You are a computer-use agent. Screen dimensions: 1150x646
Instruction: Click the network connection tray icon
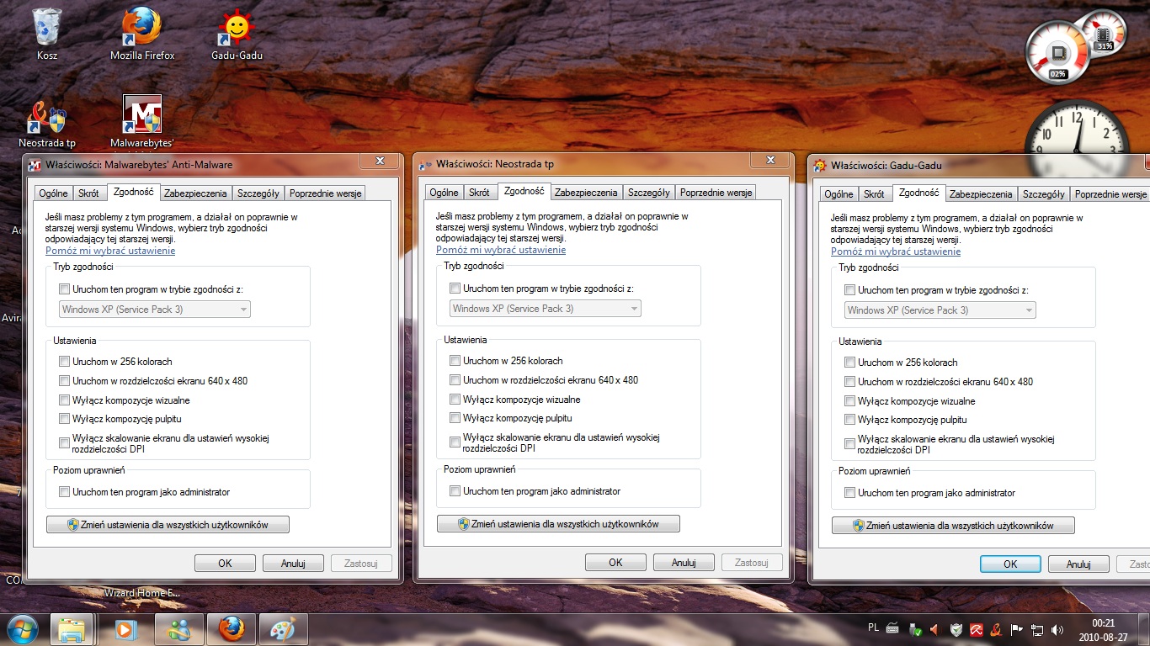(x=1037, y=629)
